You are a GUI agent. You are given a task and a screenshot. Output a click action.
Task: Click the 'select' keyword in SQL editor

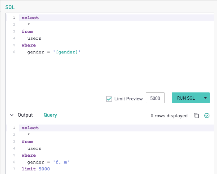(x=30, y=18)
